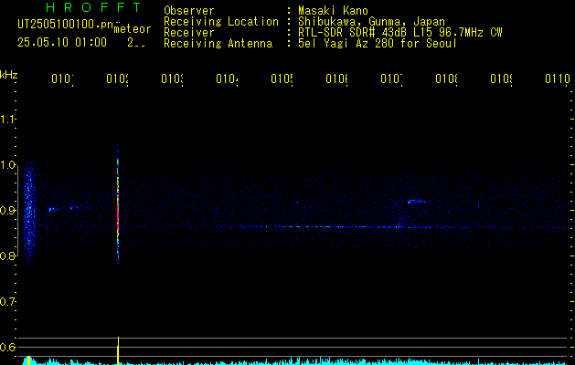Screen dimensions: 575x365
Task: Click the Observer label
Action: 189,11
